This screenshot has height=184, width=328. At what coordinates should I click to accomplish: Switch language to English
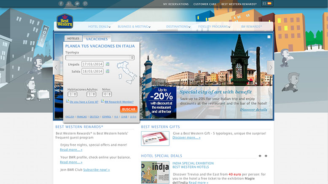70,117
